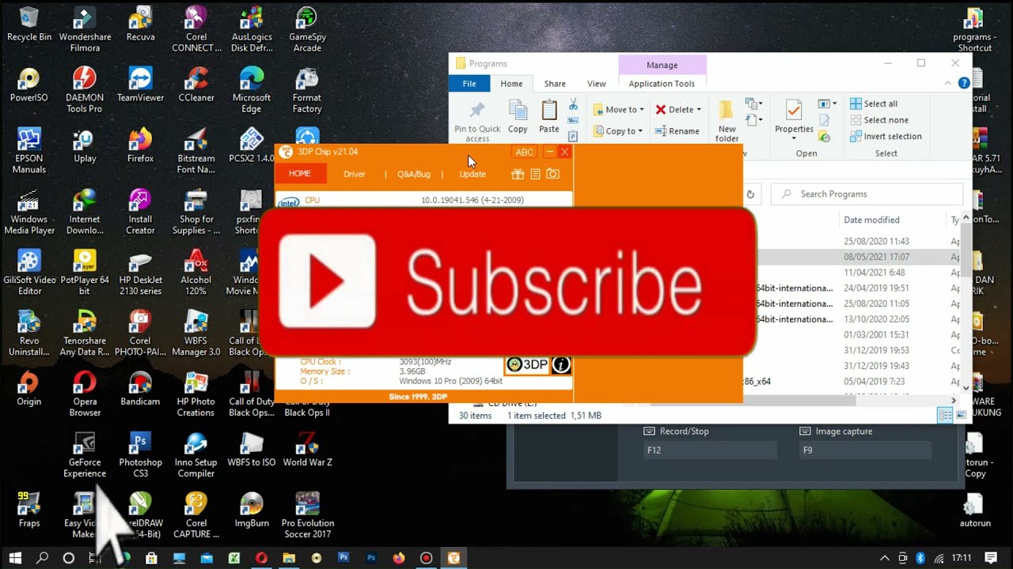Select the ImgBurn desktop icon

click(x=252, y=510)
